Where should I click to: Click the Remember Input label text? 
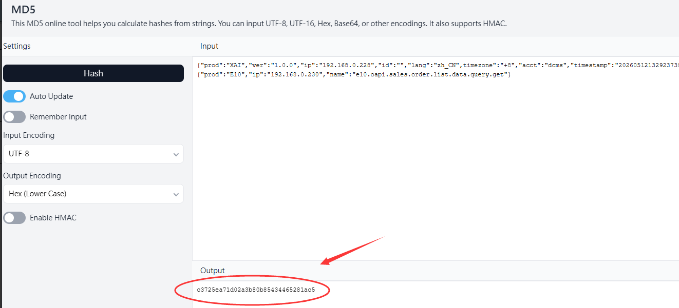tap(58, 117)
